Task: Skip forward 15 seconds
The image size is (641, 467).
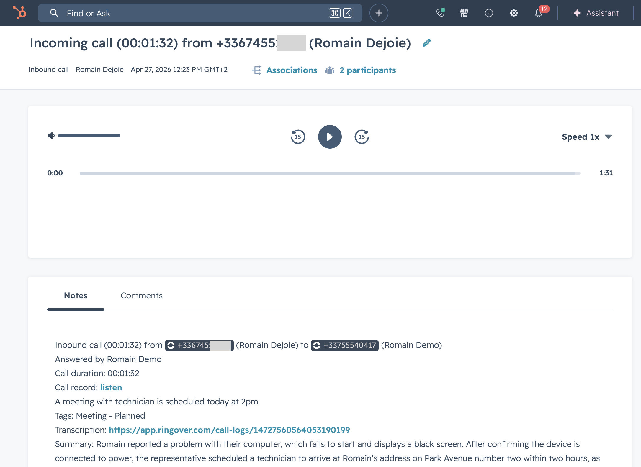Action: 362,137
